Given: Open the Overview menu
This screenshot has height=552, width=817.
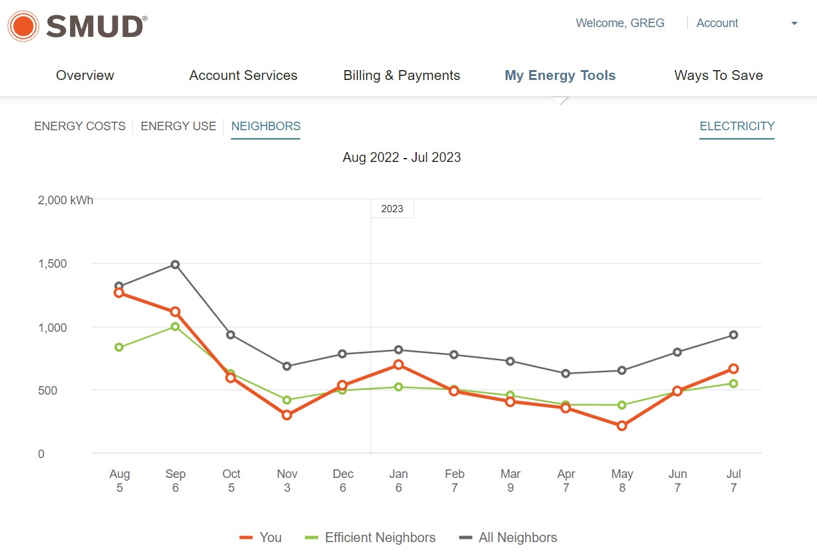Looking at the screenshot, I should 85,75.
